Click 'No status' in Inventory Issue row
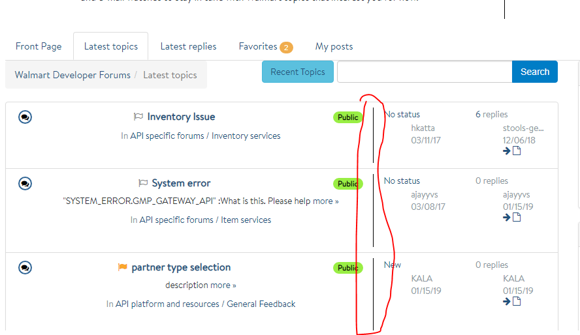This screenshot has height=335, width=580. 402,114
